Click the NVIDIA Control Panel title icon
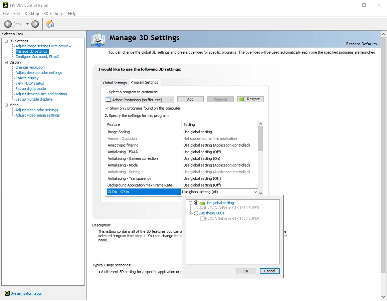 (5, 5)
